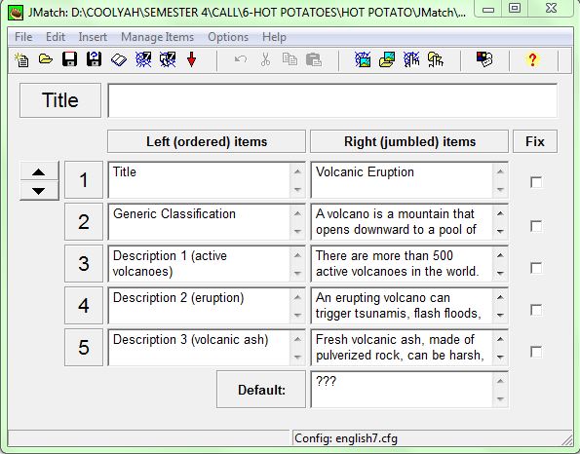
Task: Open the Insert menu
Action: [93, 37]
